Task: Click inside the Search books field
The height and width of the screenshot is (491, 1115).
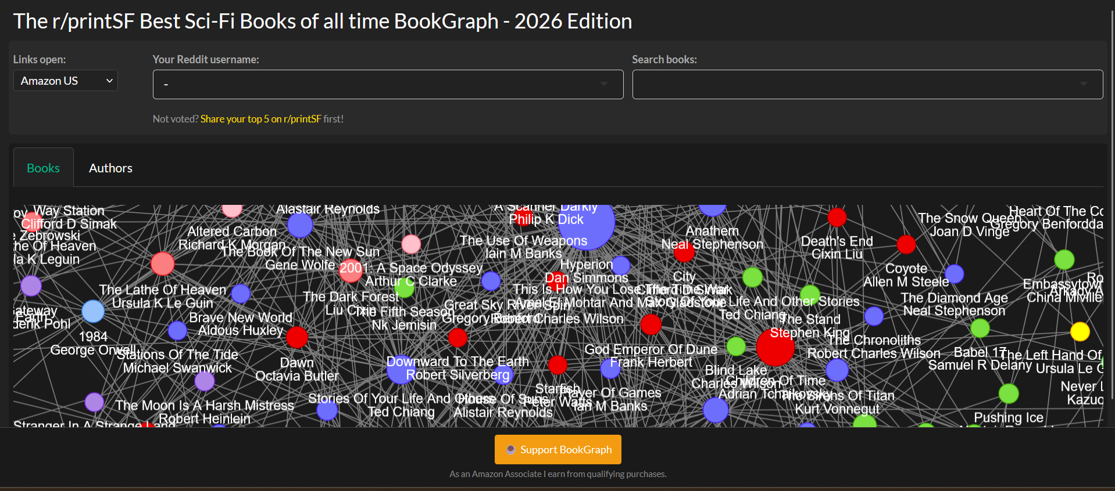Action: click(x=867, y=85)
